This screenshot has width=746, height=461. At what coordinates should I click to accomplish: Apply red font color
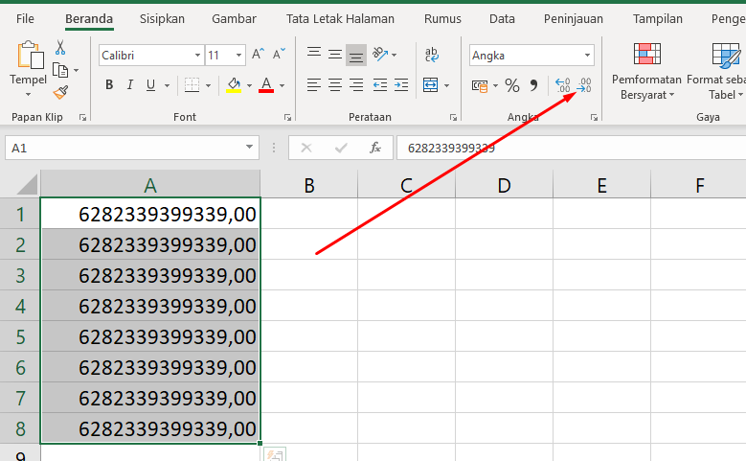[x=266, y=85]
